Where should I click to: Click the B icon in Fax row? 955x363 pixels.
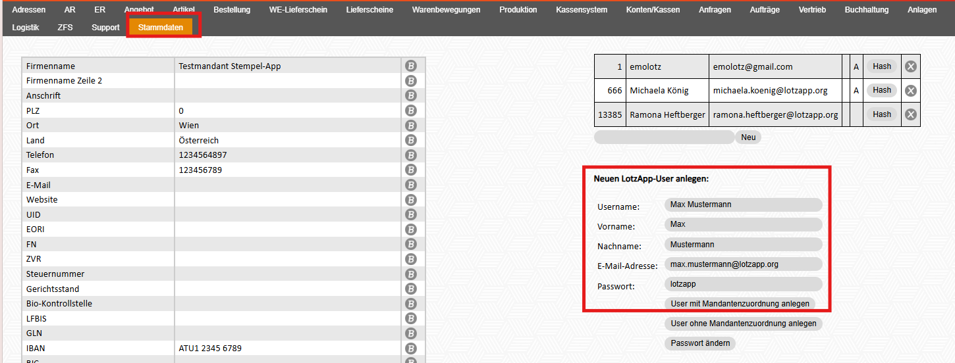[x=411, y=170]
